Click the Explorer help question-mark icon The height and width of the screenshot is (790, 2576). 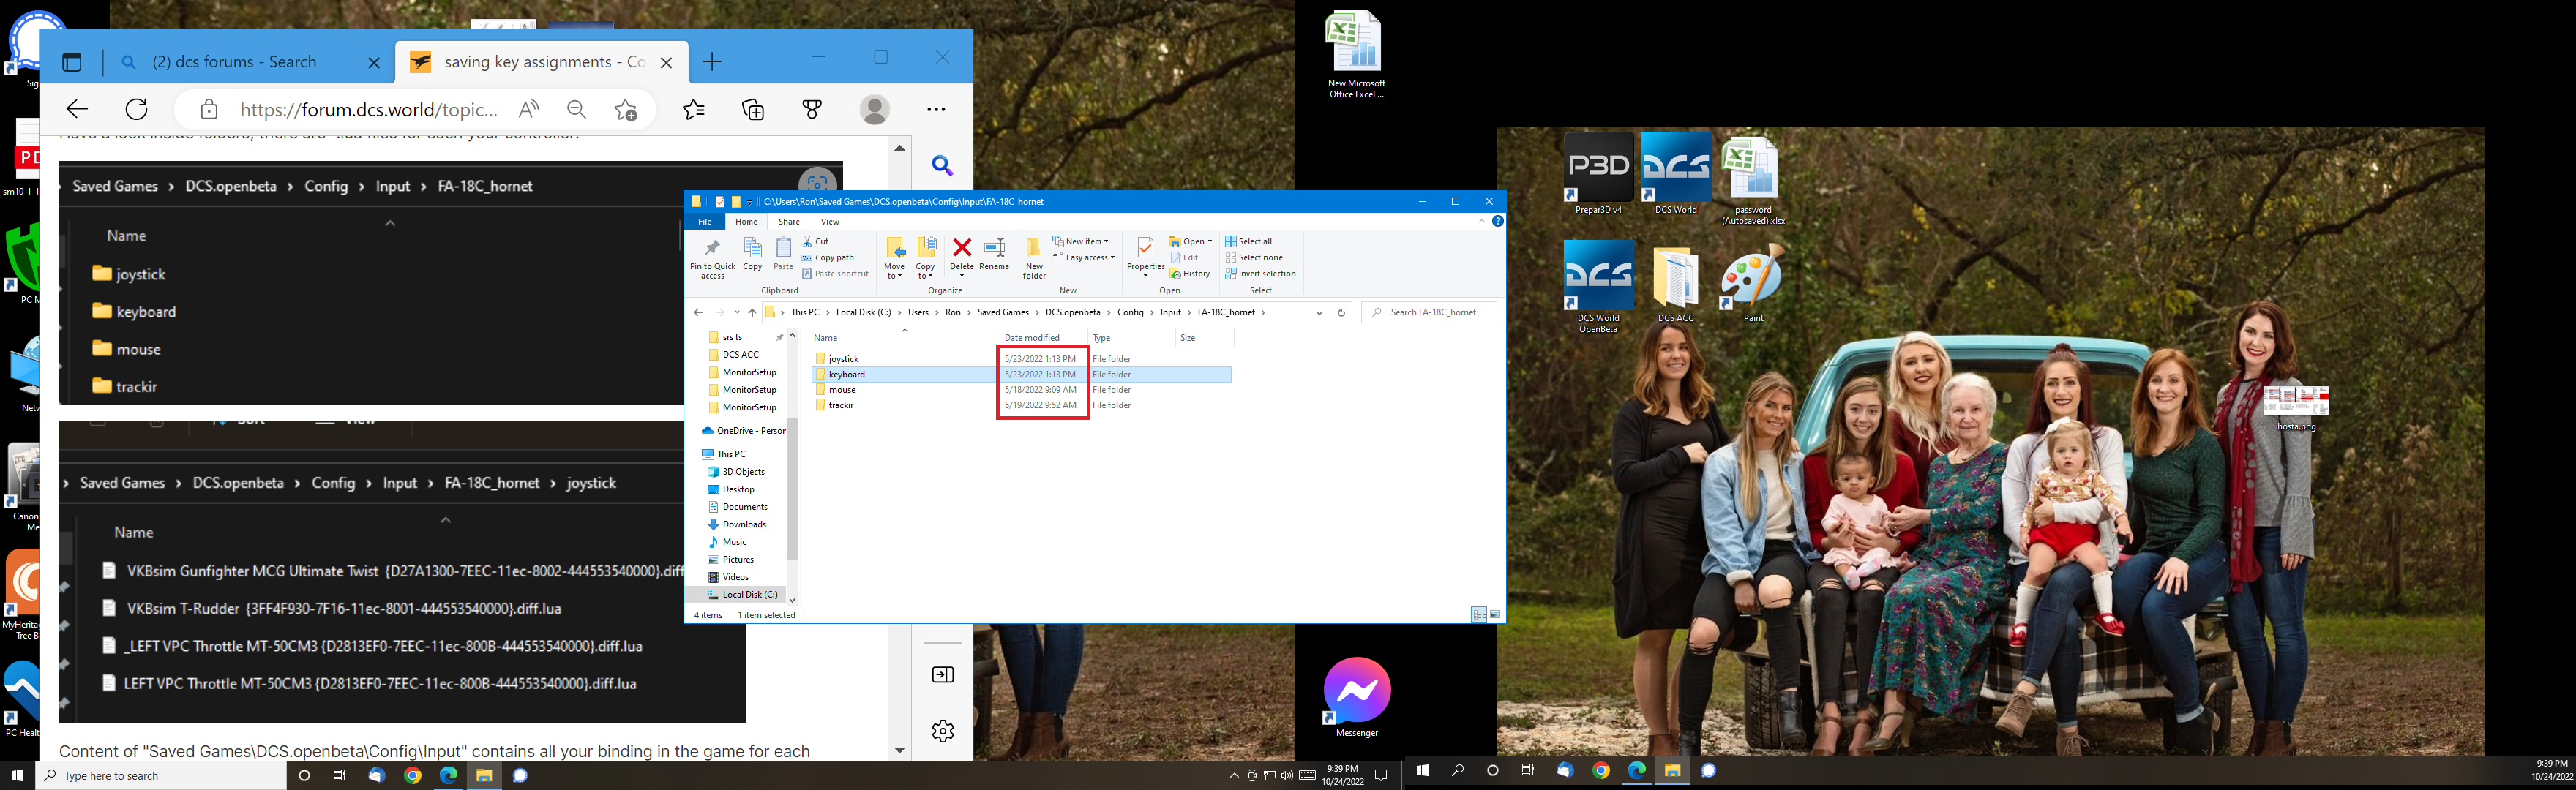[x=1497, y=221]
